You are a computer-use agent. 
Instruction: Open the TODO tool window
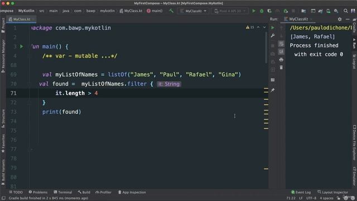coord(16,192)
